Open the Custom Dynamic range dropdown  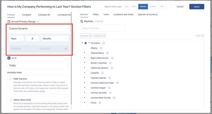pyautogui.click(x=39, y=28)
